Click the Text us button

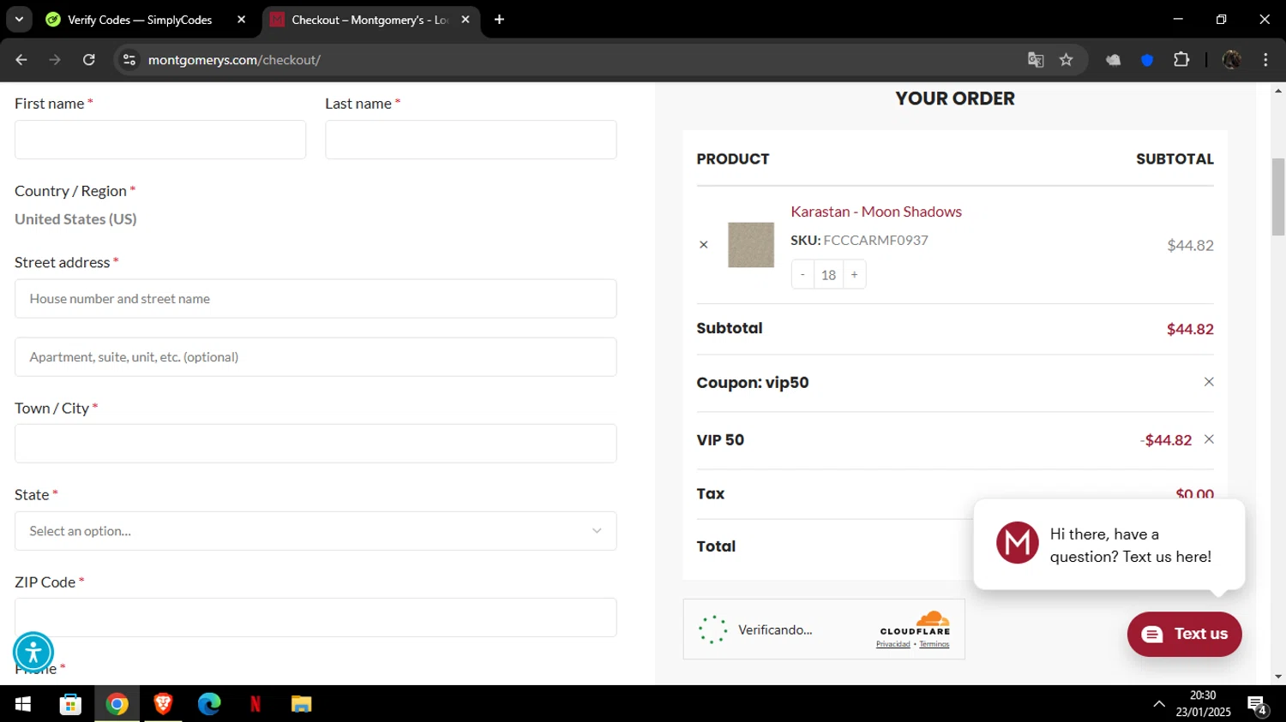click(x=1185, y=635)
